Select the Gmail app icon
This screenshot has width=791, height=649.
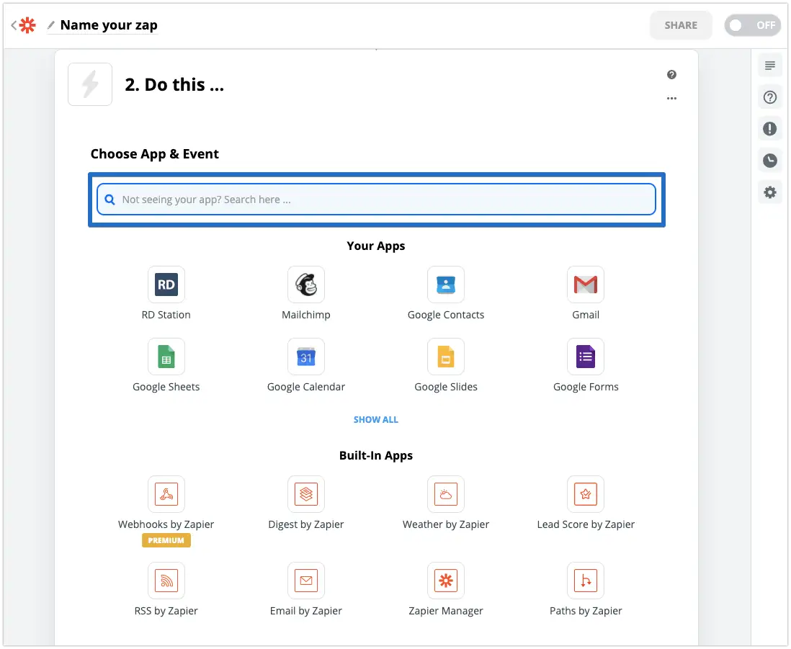tap(586, 285)
